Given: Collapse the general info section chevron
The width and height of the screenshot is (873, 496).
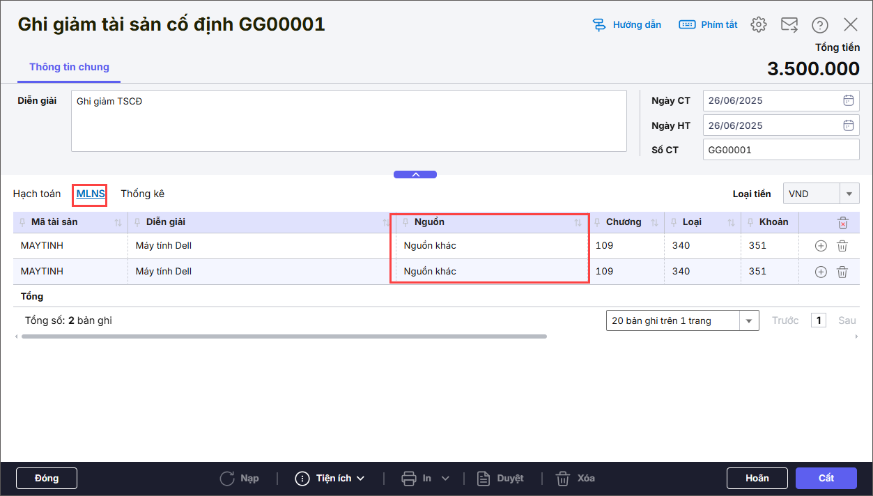Looking at the screenshot, I should coord(415,174).
